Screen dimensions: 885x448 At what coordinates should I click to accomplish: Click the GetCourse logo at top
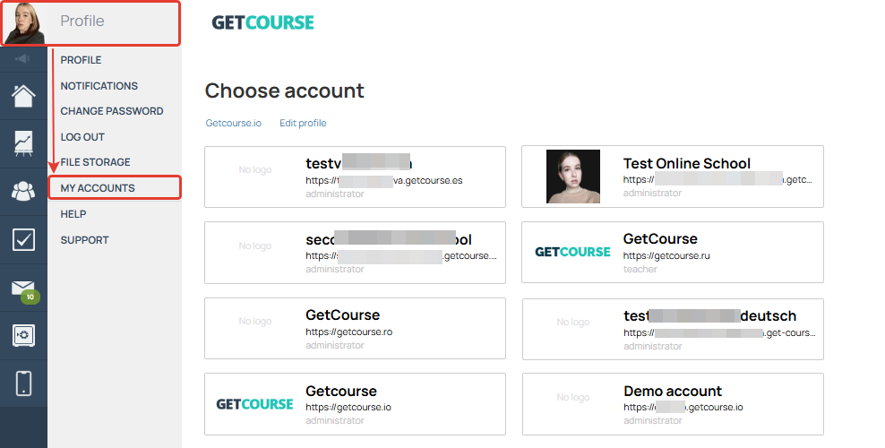click(x=262, y=22)
